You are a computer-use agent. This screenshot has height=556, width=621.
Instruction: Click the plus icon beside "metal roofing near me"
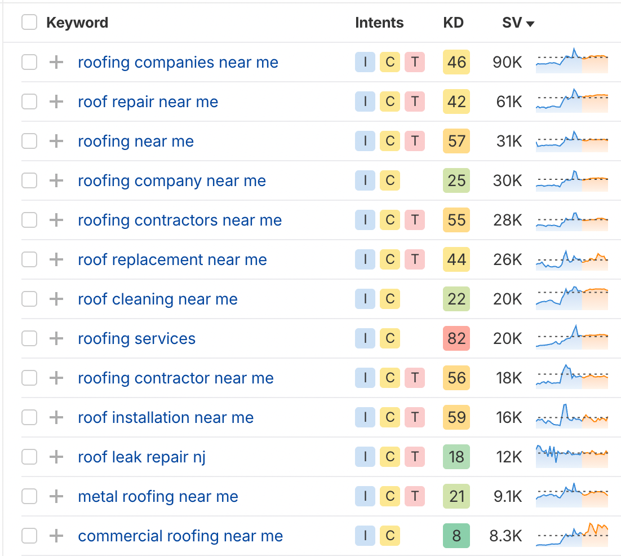click(x=55, y=496)
